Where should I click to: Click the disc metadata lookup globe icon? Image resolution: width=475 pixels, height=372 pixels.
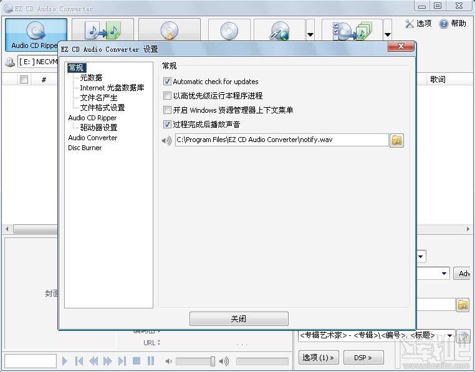(279, 31)
